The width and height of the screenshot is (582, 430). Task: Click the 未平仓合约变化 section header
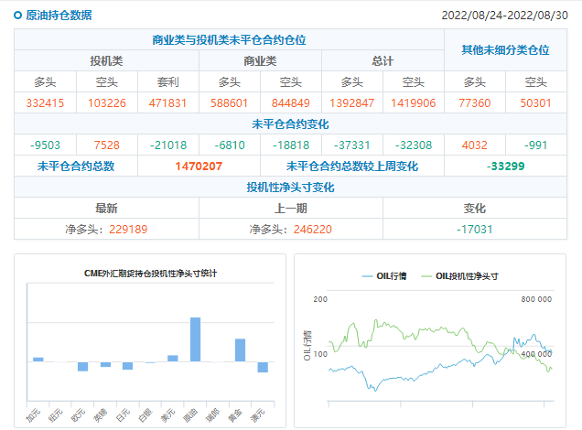pyautogui.click(x=290, y=124)
